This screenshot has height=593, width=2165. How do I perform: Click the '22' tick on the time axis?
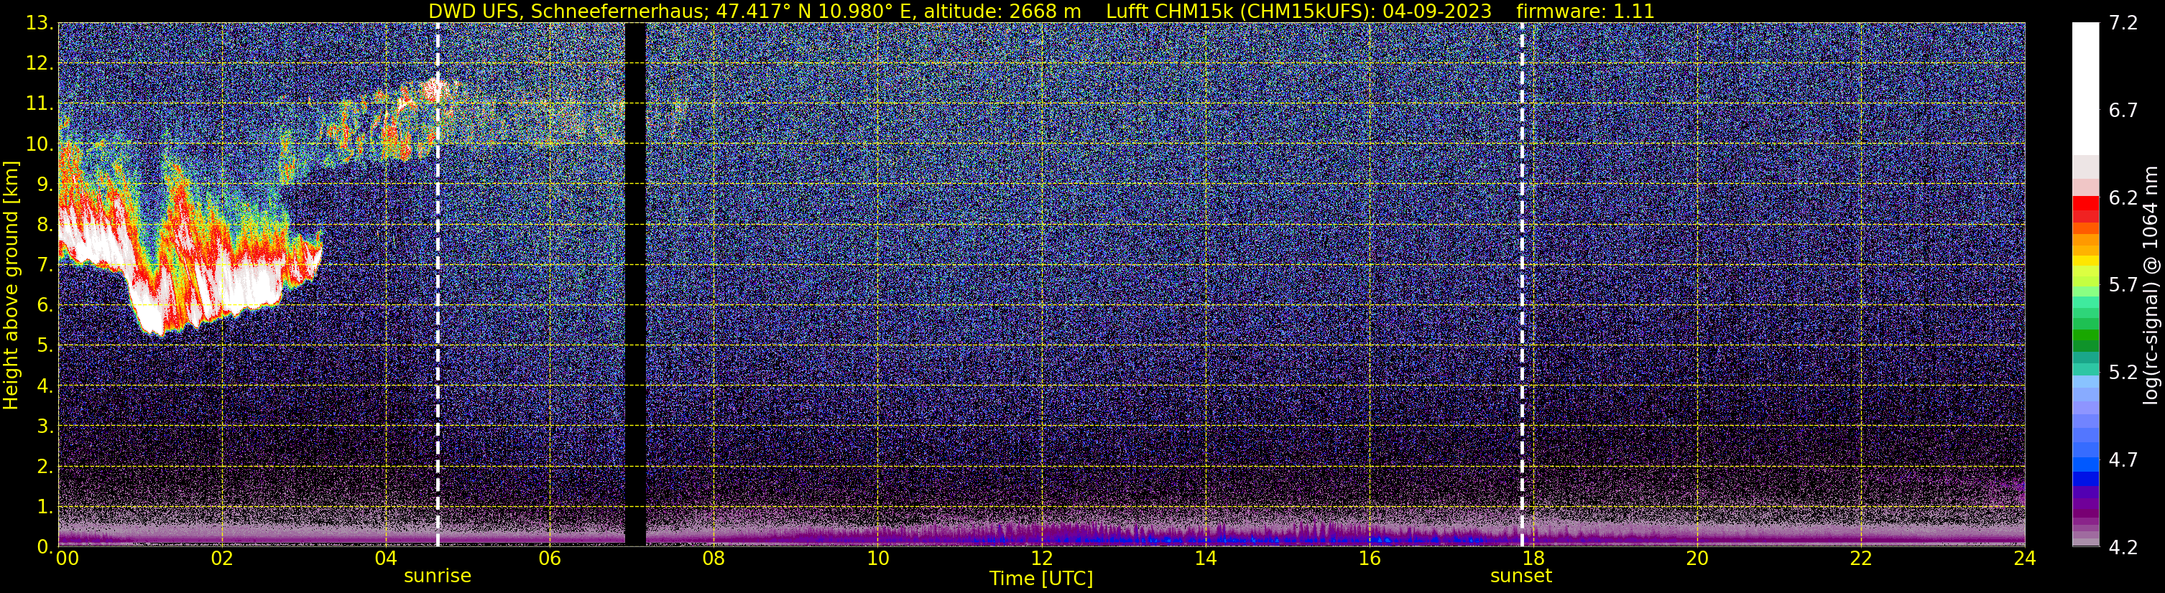[x=1861, y=559]
